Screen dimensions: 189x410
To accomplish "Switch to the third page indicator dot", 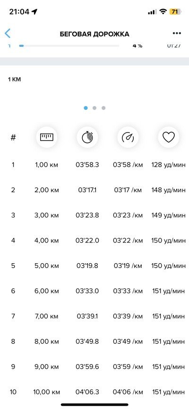I will click(103, 108).
